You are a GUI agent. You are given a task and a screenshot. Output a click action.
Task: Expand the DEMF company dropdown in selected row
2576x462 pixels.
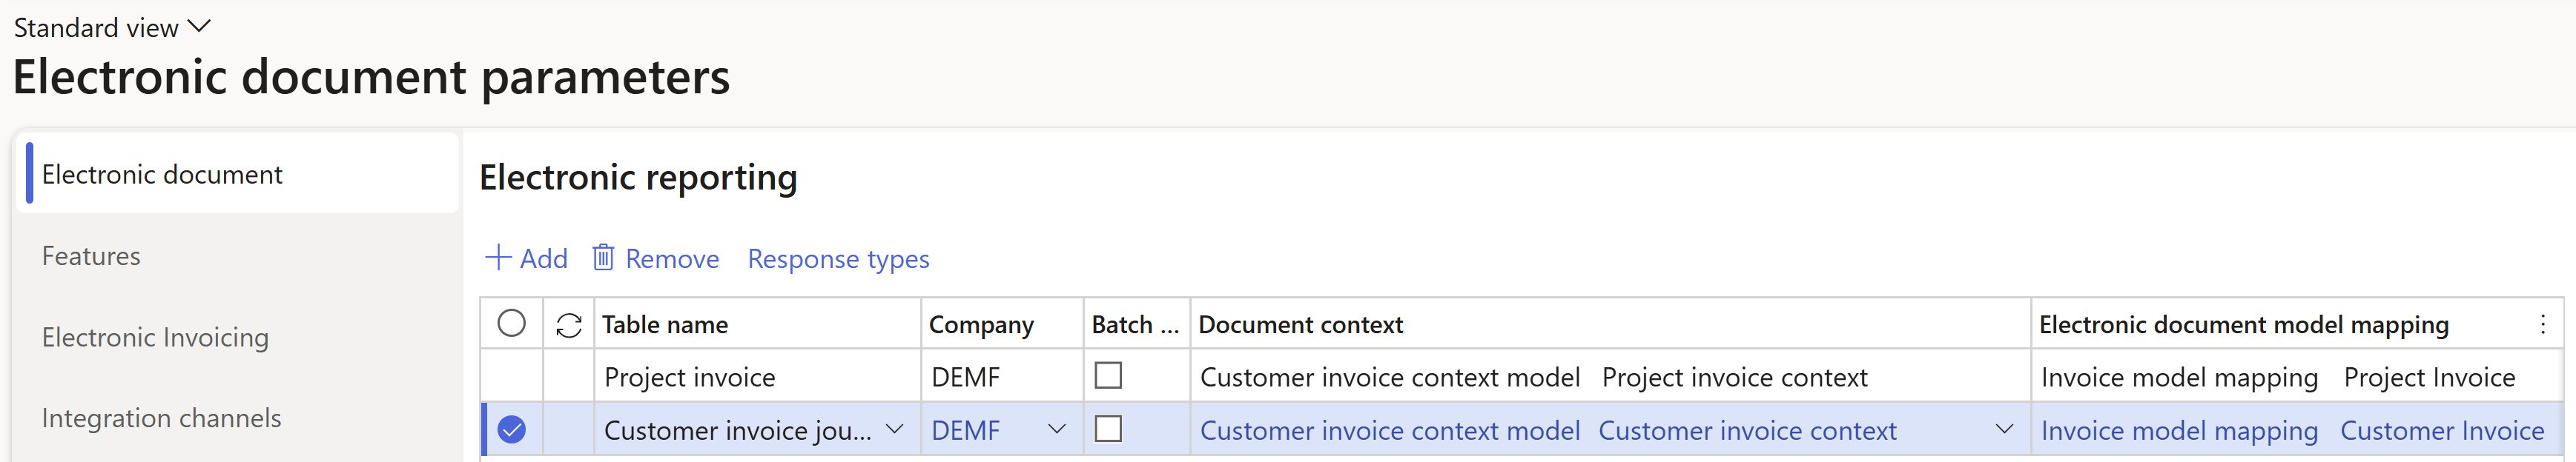pyautogui.click(x=1056, y=429)
